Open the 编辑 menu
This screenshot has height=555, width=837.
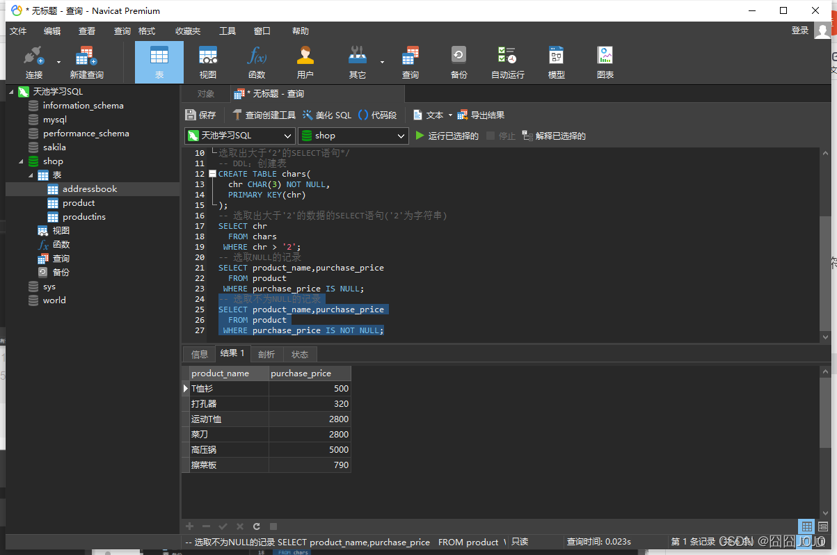click(x=52, y=31)
